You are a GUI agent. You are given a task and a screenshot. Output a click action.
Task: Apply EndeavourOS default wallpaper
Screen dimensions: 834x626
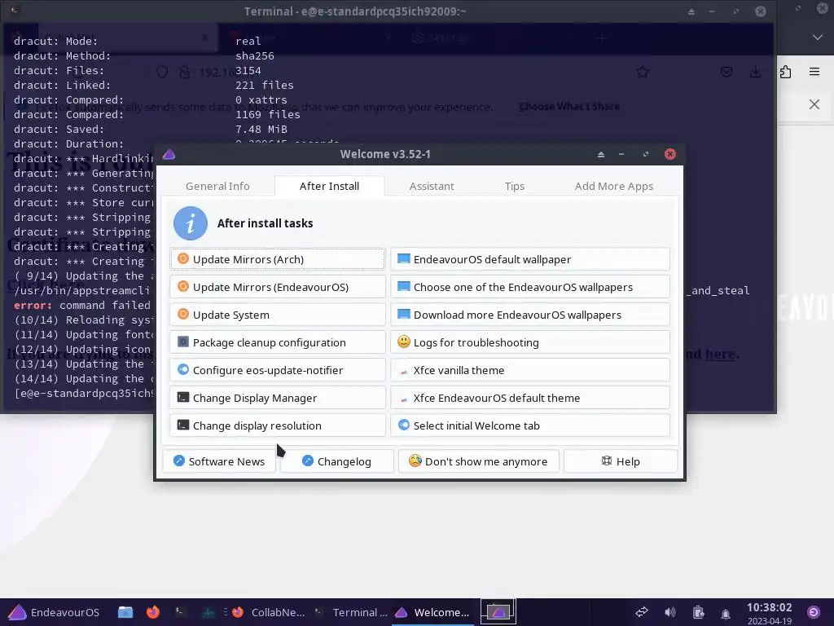tap(530, 259)
